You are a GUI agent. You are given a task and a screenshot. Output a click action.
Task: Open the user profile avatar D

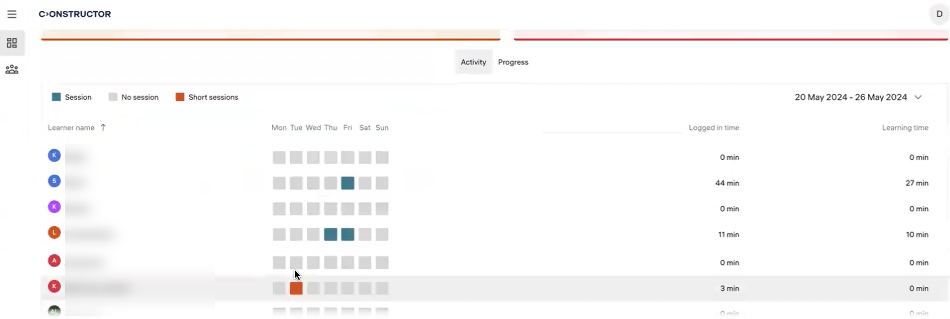pos(939,14)
